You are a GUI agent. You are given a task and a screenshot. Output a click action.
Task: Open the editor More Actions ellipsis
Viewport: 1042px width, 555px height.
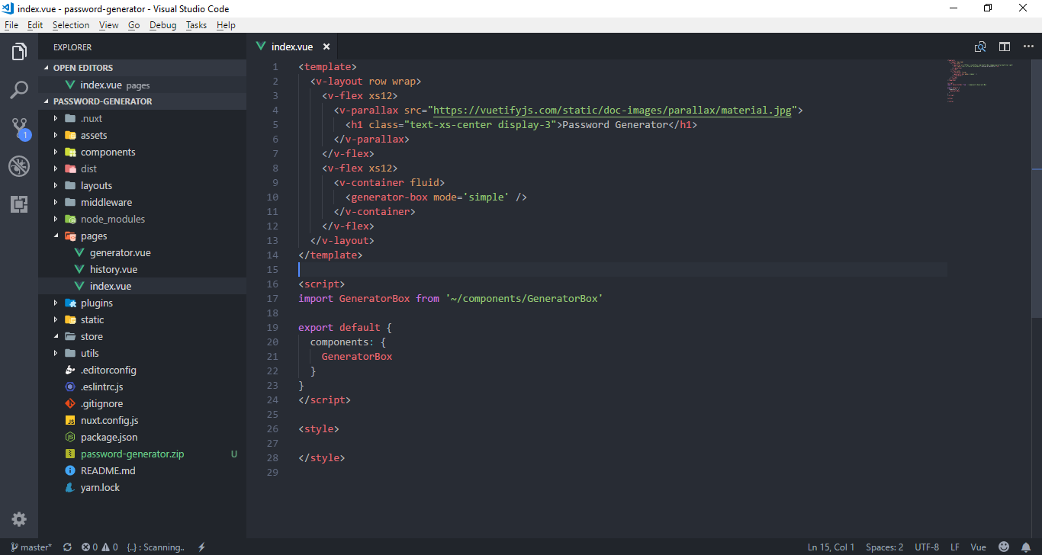coord(1028,47)
